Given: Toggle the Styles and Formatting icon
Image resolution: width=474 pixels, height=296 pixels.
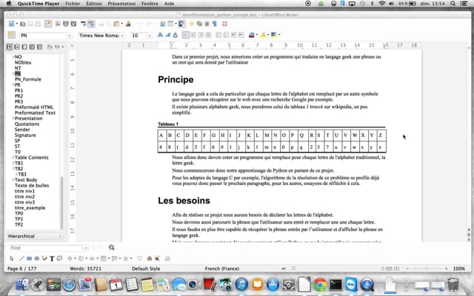Looking at the screenshot, I should (12, 36).
